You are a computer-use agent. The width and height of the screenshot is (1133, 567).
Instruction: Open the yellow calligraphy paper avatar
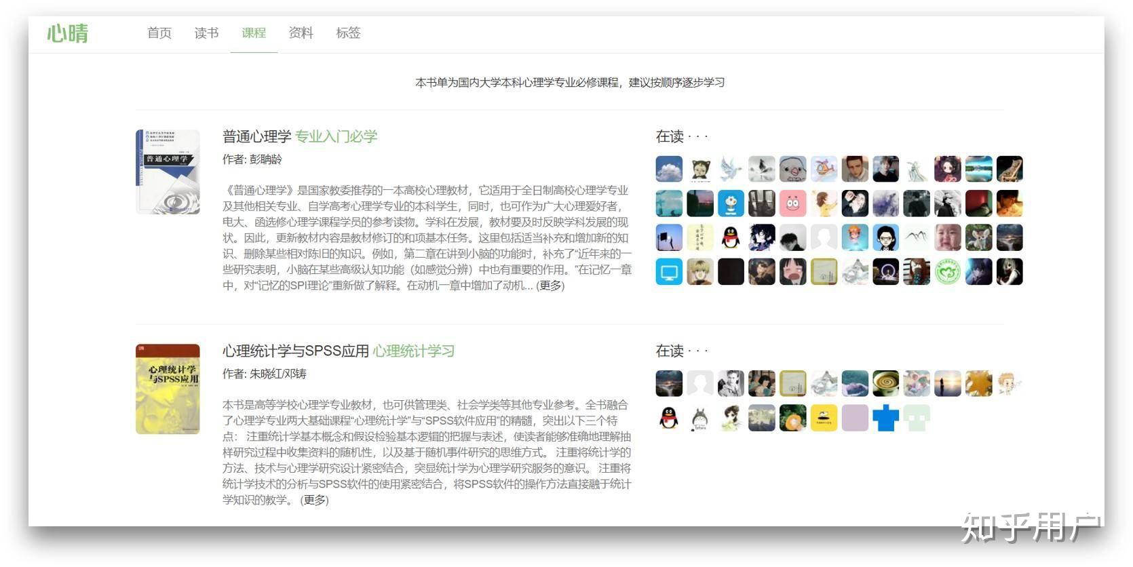coord(700,237)
